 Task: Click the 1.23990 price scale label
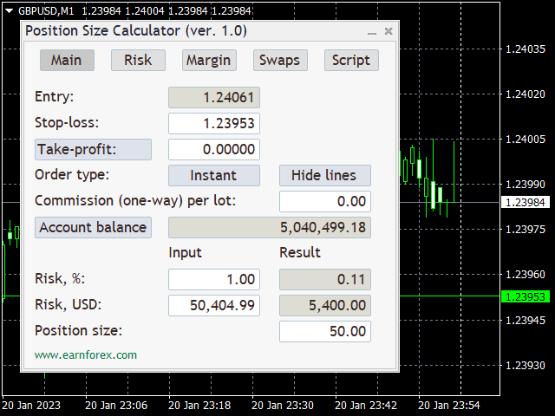click(x=526, y=185)
